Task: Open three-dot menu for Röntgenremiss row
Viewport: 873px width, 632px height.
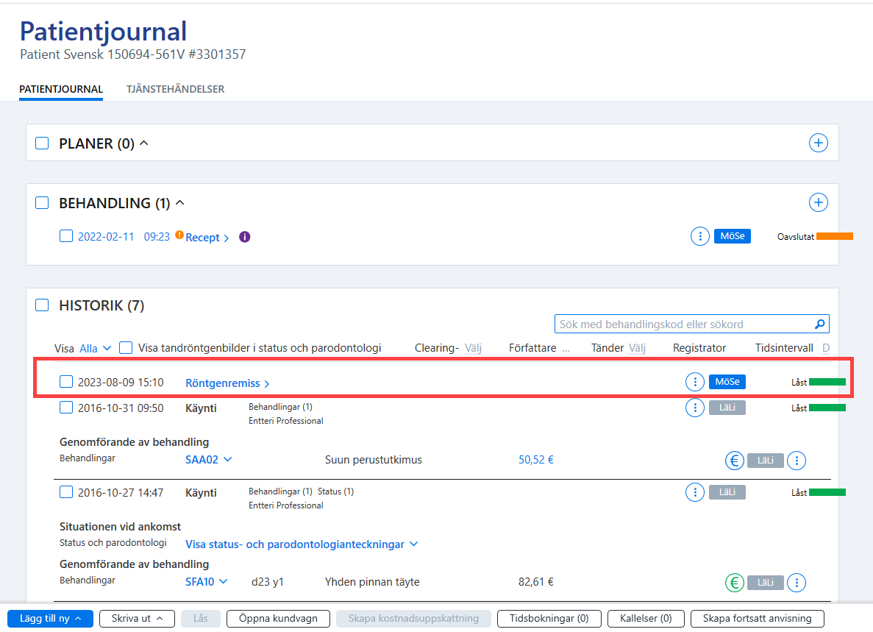Action: [695, 382]
